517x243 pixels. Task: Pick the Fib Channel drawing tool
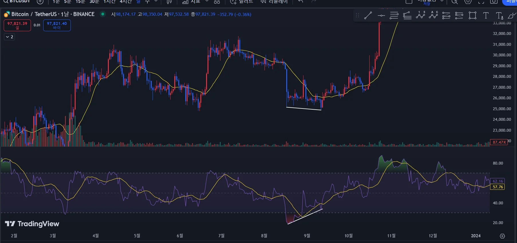[x=407, y=15]
